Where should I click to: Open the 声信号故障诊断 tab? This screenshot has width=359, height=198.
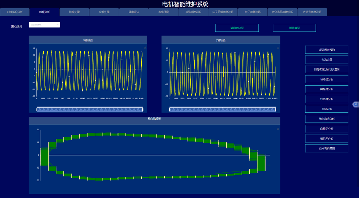(x=312, y=12)
